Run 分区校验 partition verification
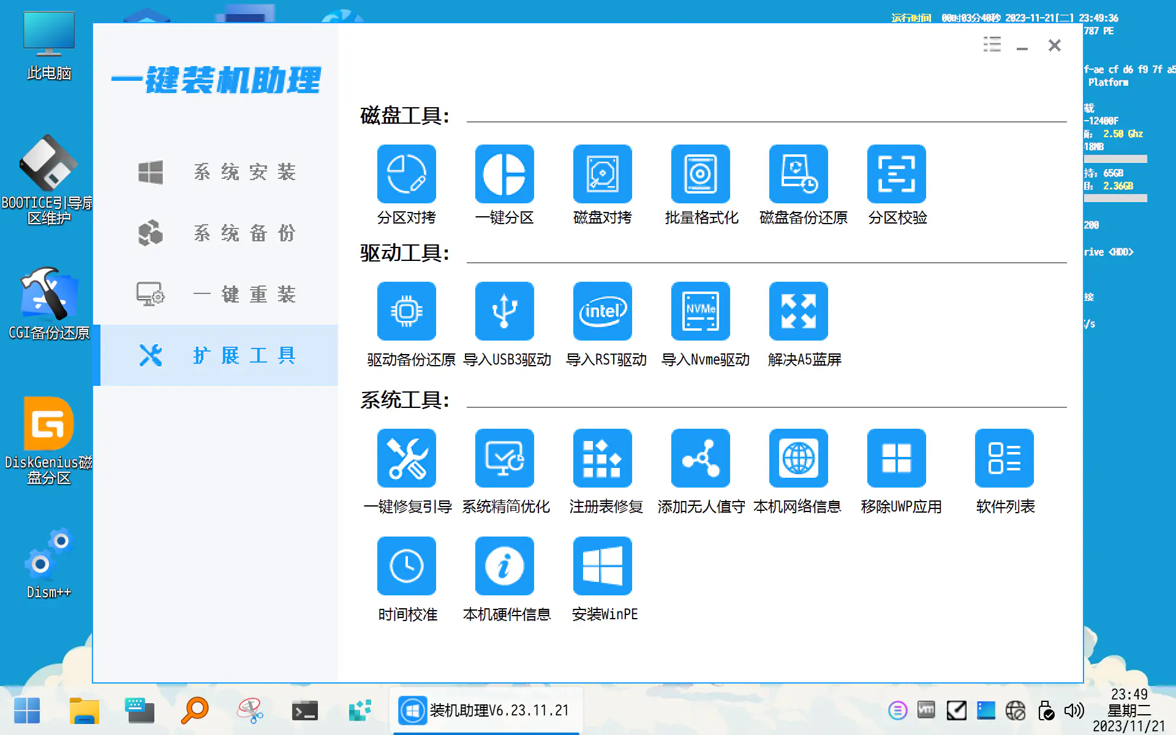The height and width of the screenshot is (735, 1176). [x=896, y=173]
